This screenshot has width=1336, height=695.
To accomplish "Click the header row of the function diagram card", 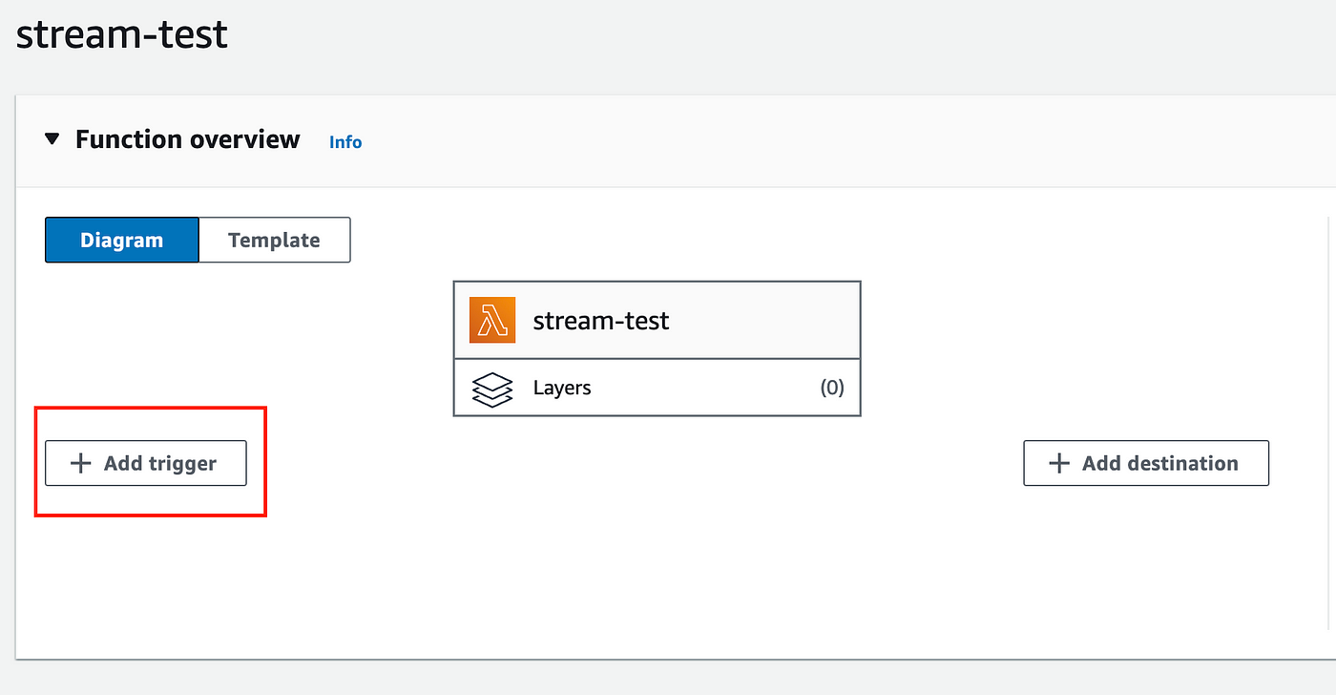I will (x=657, y=320).
